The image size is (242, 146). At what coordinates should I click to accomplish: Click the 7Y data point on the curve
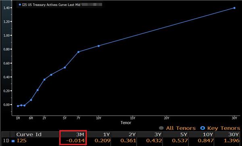point(78,52)
